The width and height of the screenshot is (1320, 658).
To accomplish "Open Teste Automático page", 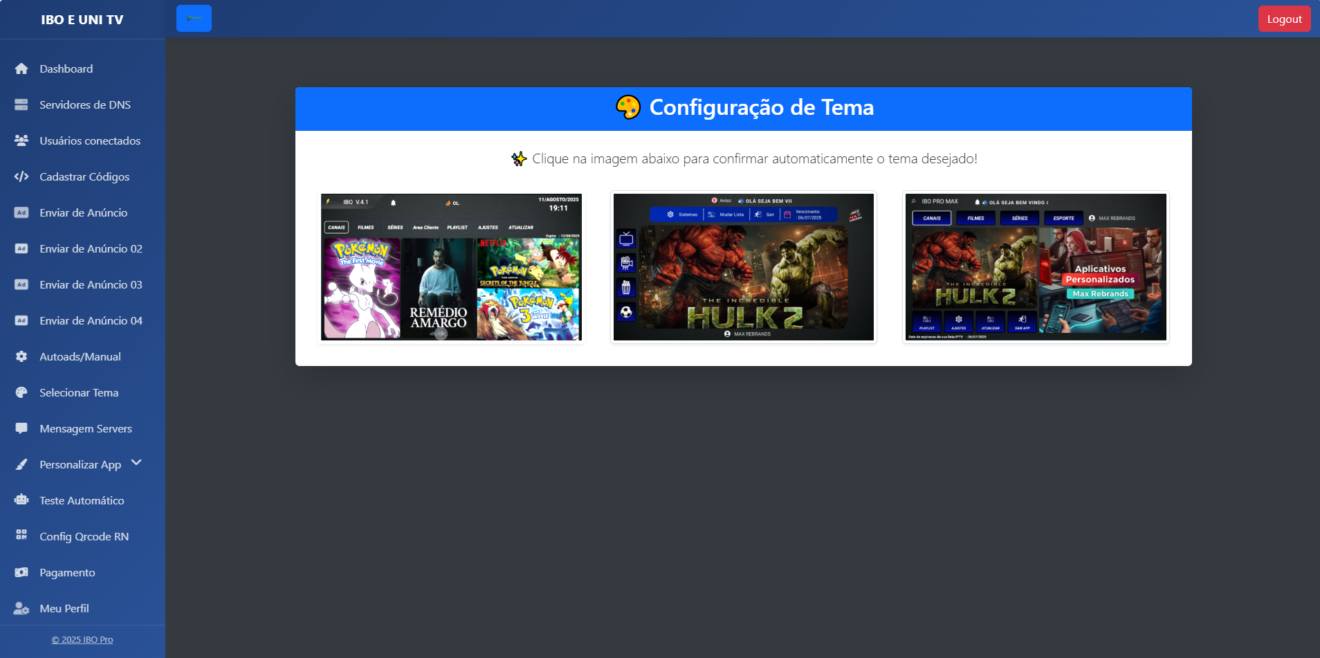I will [x=82, y=500].
